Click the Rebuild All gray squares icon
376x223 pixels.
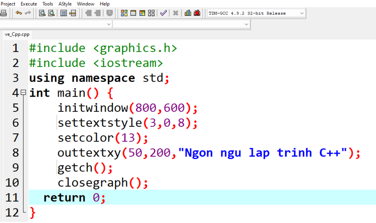point(151,13)
